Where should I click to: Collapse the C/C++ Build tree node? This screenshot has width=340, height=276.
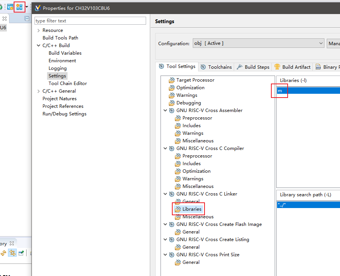pyautogui.click(x=39, y=45)
